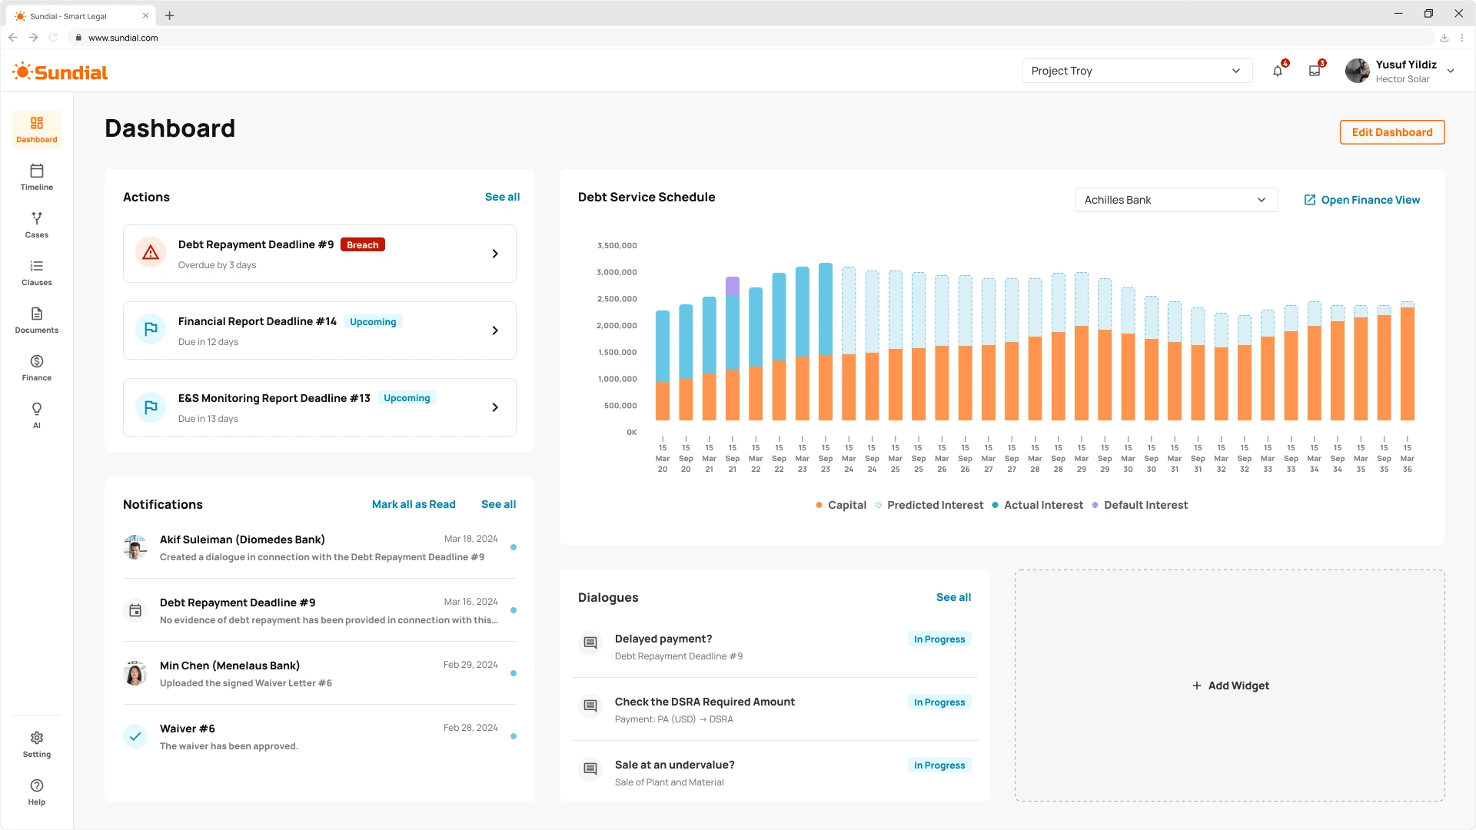Open the Achilles Bank dropdown

[1175, 200]
